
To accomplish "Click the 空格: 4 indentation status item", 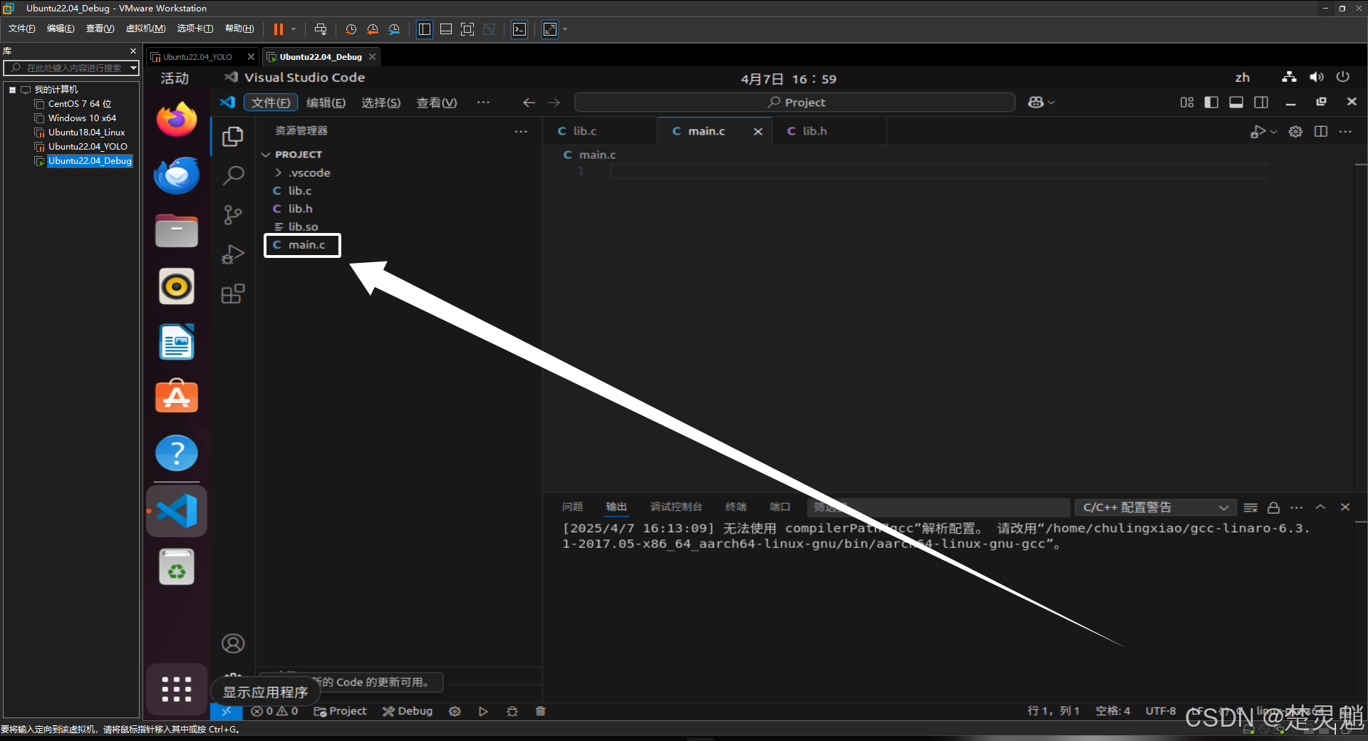I will (1113, 711).
